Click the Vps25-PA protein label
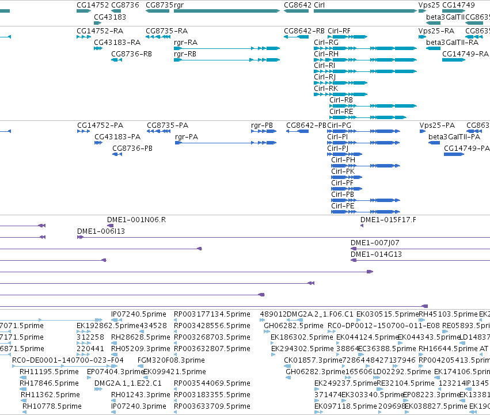490x415 pixels. (437, 125)
